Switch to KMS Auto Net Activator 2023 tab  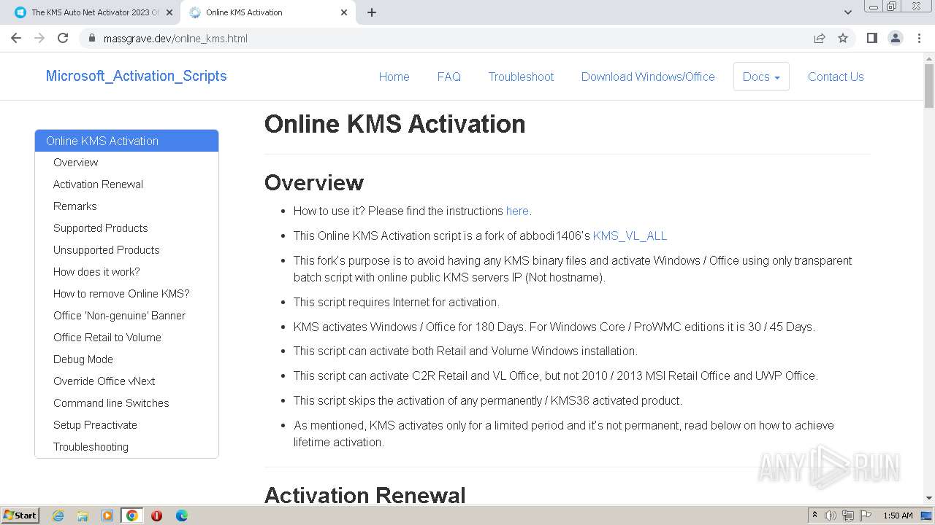point(91,12)
